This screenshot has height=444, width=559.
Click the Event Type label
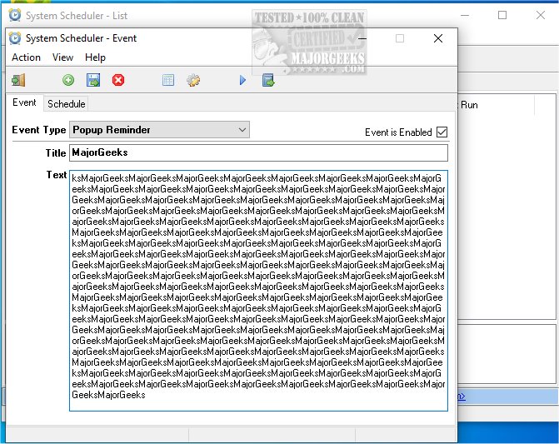tap(39, 130)
